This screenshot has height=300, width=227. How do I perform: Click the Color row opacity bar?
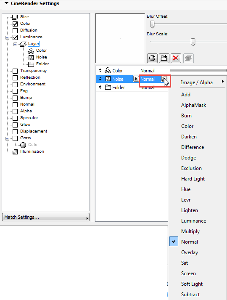click(198, 70)
